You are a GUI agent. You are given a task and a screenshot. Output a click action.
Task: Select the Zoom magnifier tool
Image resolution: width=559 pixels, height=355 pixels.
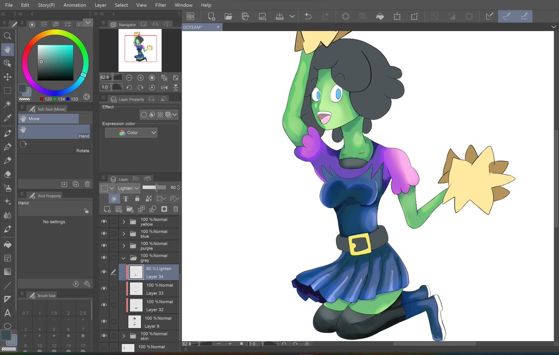click(7, 36)
